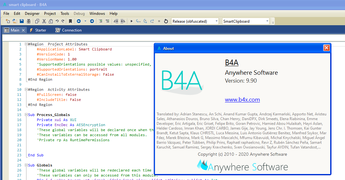Click 'End Sub' on line 23
Screen dimensions: 345x180
pyautogui.click(x=36, y=155)
